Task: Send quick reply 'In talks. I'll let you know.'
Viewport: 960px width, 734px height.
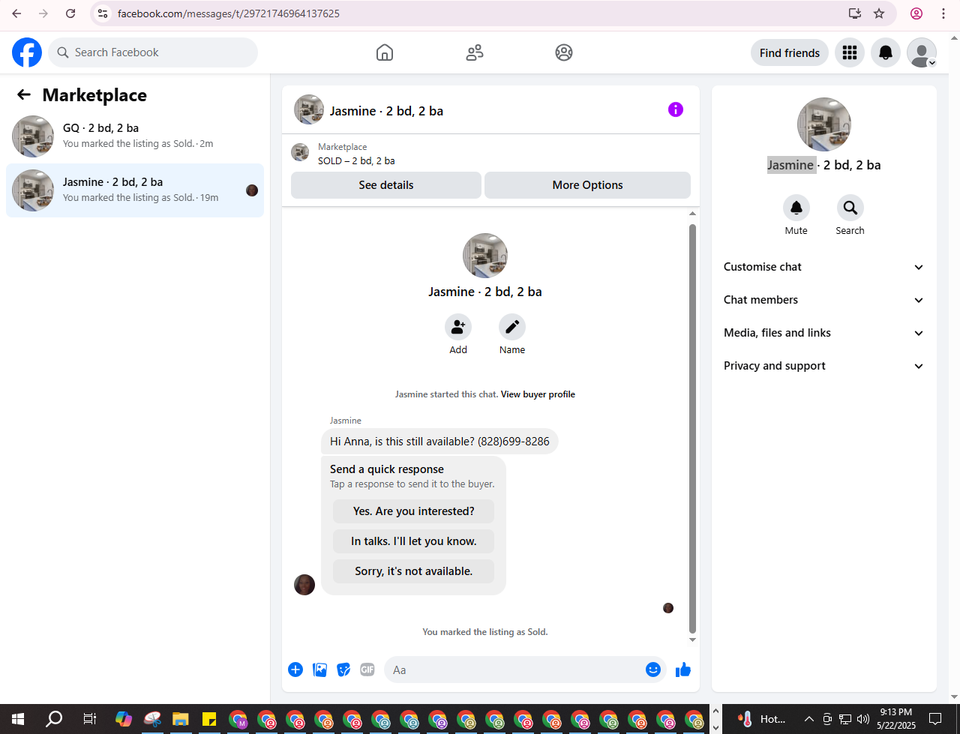Action: pyautogui.click(x=414, y=541)
